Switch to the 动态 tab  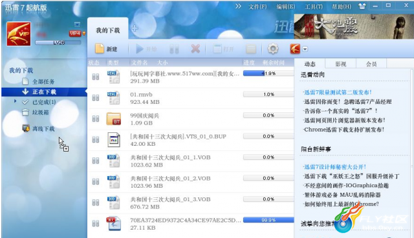(310, 64)
